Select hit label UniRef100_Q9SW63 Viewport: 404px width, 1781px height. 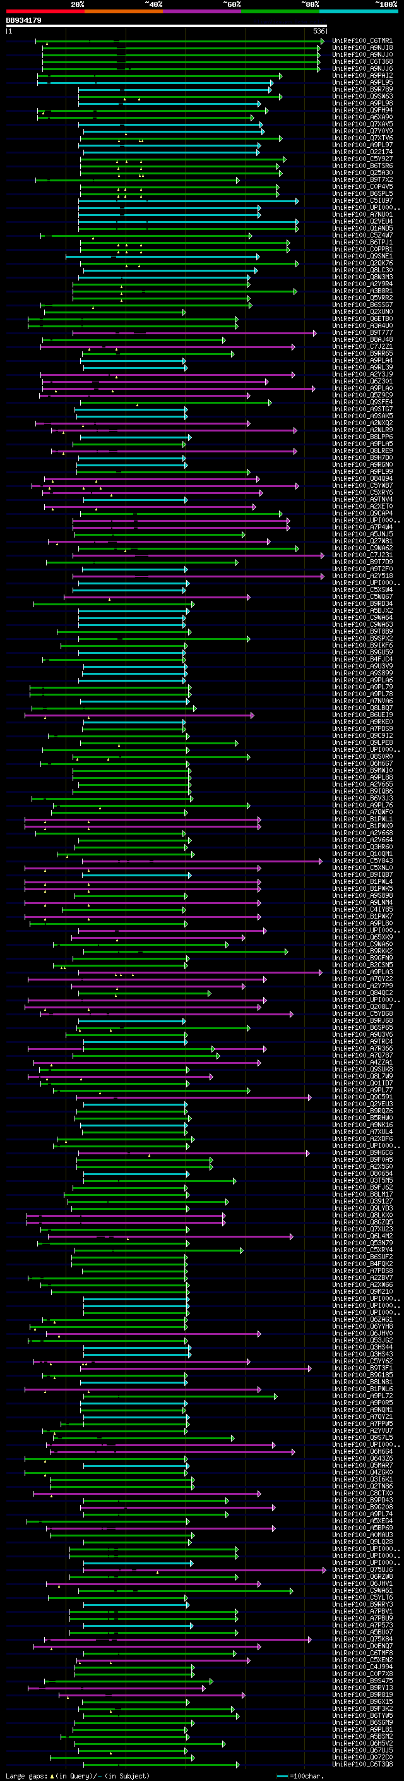tap(362, 96)
